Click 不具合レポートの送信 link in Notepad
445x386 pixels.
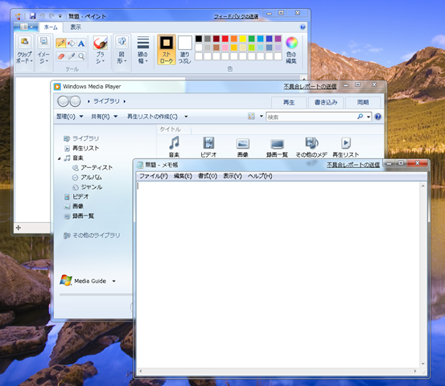click(353, 165)
